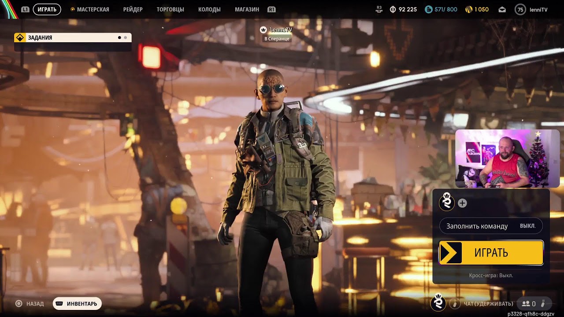Click the streamer webcam overlay
The image size is (564, 317).
point(508,158)
